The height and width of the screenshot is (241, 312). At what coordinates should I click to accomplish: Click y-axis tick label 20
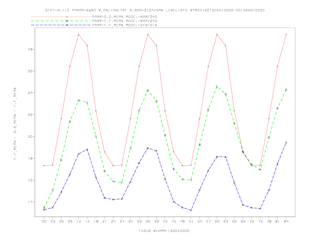(30, 137)
